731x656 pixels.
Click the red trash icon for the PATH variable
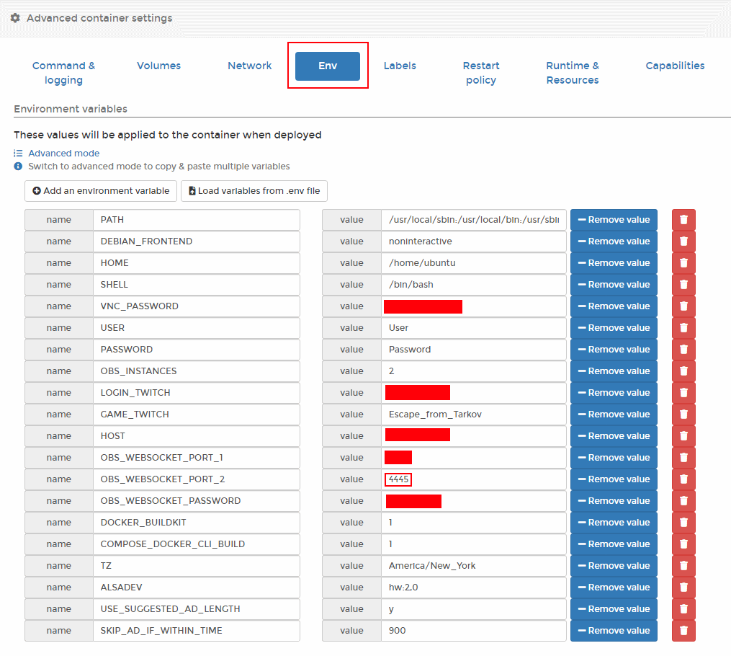pos(683,220)
